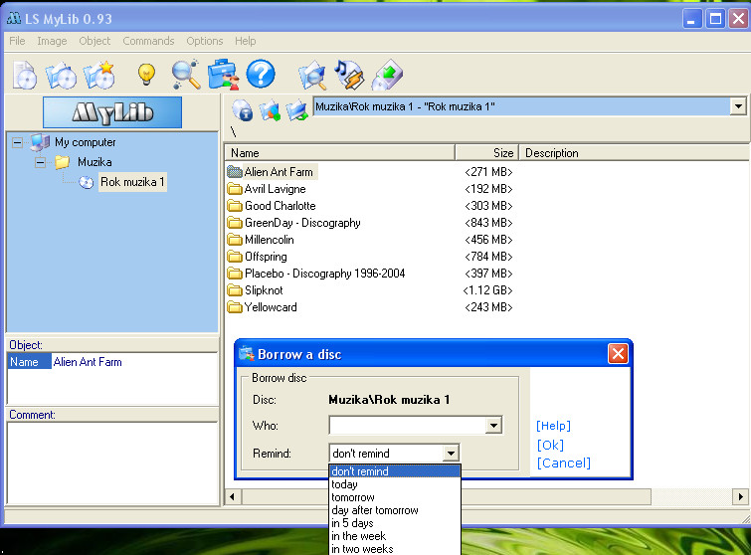Image resolution: width=751 pixels, height=555 pixels.
Task: Click the Slipknot folder icon
Action: (234, 290)
